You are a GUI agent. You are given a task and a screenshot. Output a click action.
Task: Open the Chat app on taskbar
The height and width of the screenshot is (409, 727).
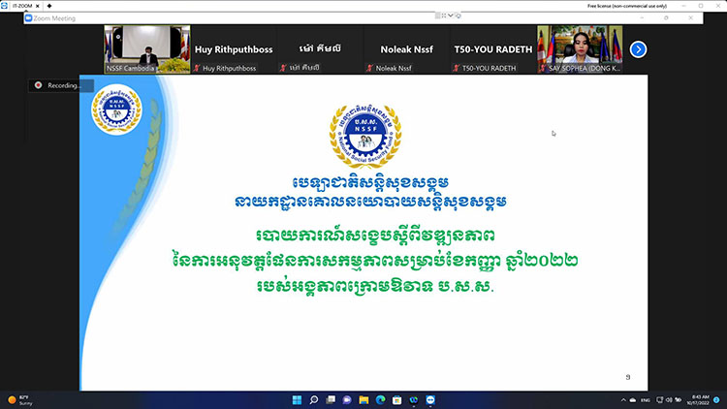click(x=347, y=399)
